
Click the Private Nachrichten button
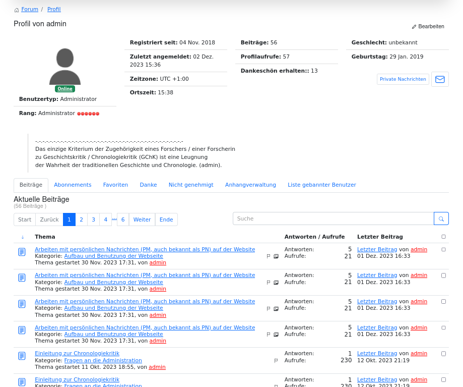coord(403,79)
